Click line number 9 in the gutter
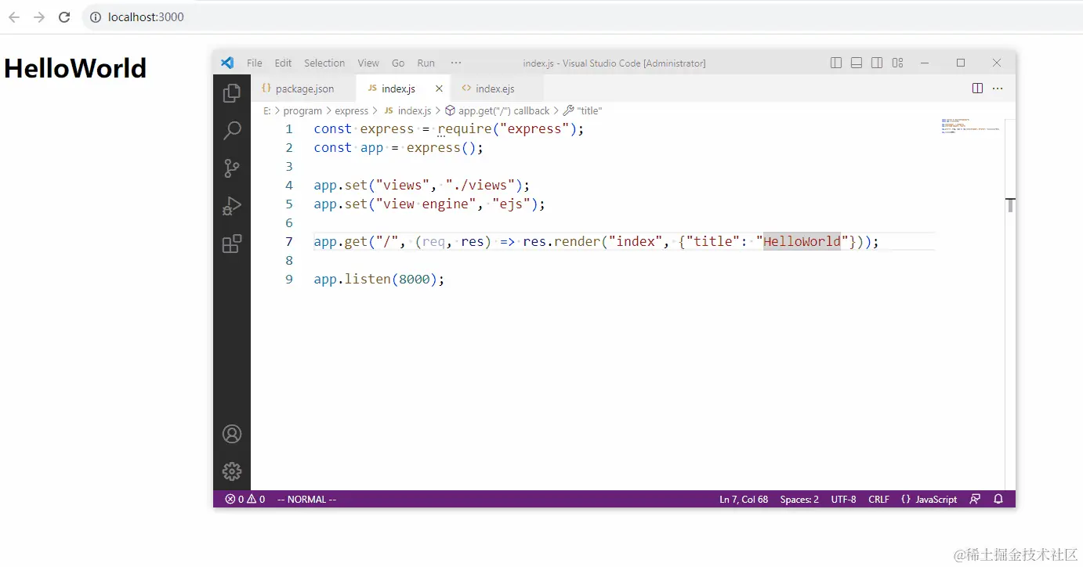The height and width of the screenshot is (567, 1083). [x=289, y=279]
